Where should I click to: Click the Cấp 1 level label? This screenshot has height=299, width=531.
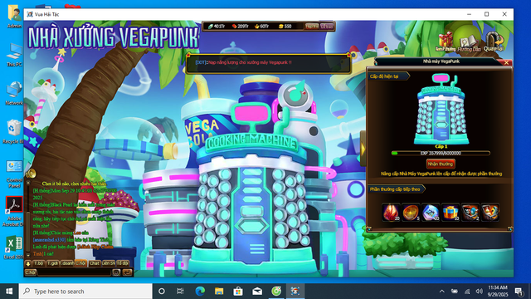pyautogui.click(x=441, y=146)
